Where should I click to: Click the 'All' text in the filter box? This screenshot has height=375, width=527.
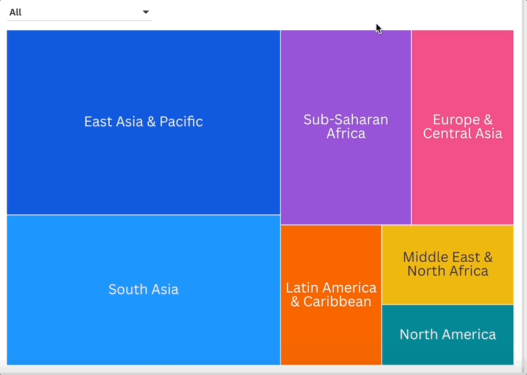point(15,12)
